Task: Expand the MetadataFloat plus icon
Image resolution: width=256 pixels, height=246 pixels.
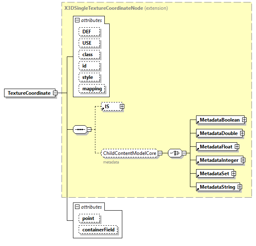Action: 236,147
